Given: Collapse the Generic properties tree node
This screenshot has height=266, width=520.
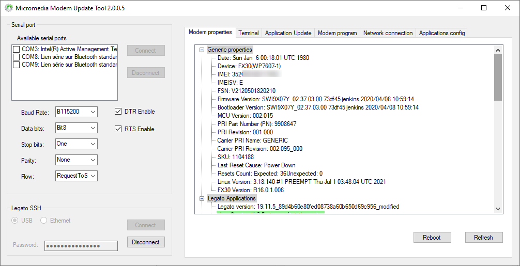Looking at the screenshot, I should point(202,50).
